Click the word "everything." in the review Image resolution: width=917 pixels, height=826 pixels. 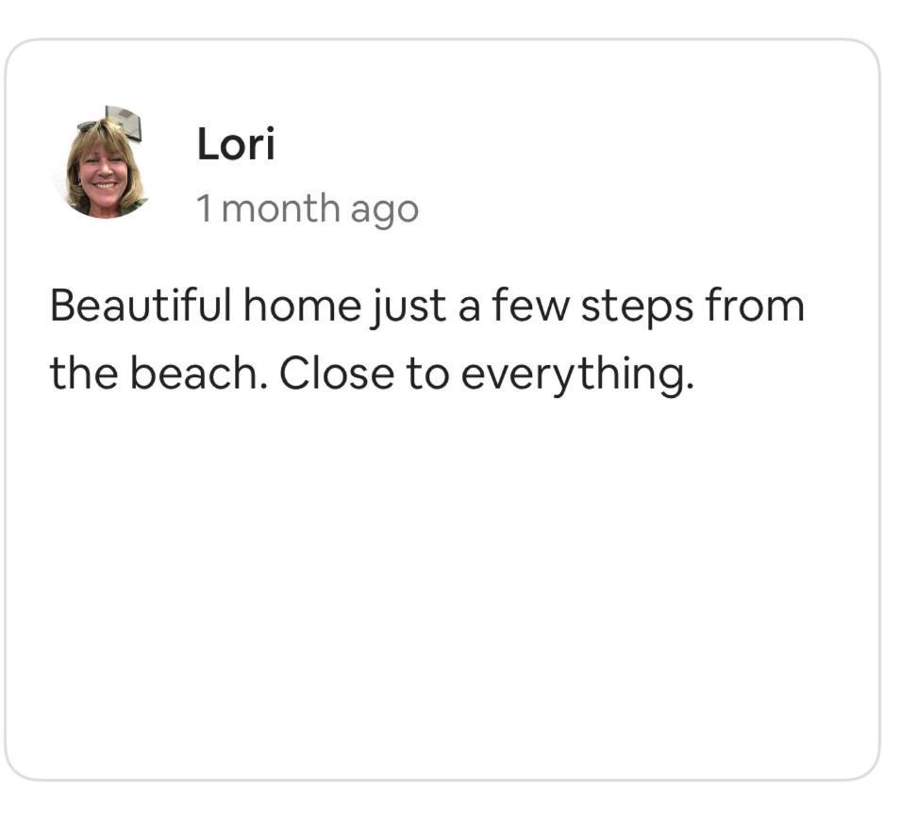click(x=577, y=376)
